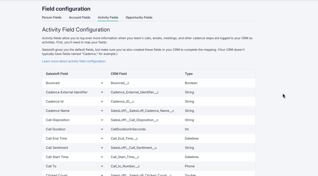Screen dimensions: 318x176
Task: Open Learn more about activity field configuration link
Action: click(x=74, y=61)
